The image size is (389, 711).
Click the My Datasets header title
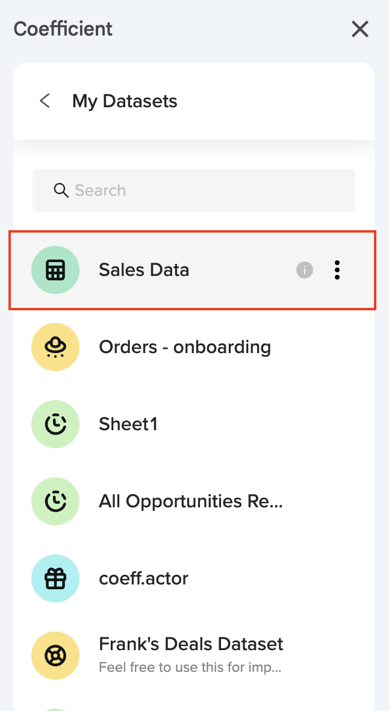pyautogui.click(x=125, y=101)
